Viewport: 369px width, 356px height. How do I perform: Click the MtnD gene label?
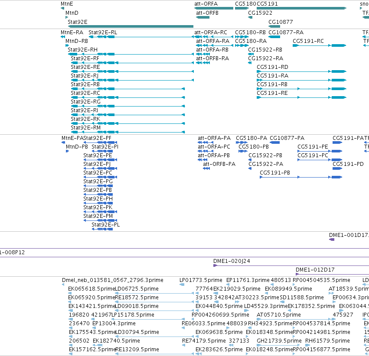[72, 13]
